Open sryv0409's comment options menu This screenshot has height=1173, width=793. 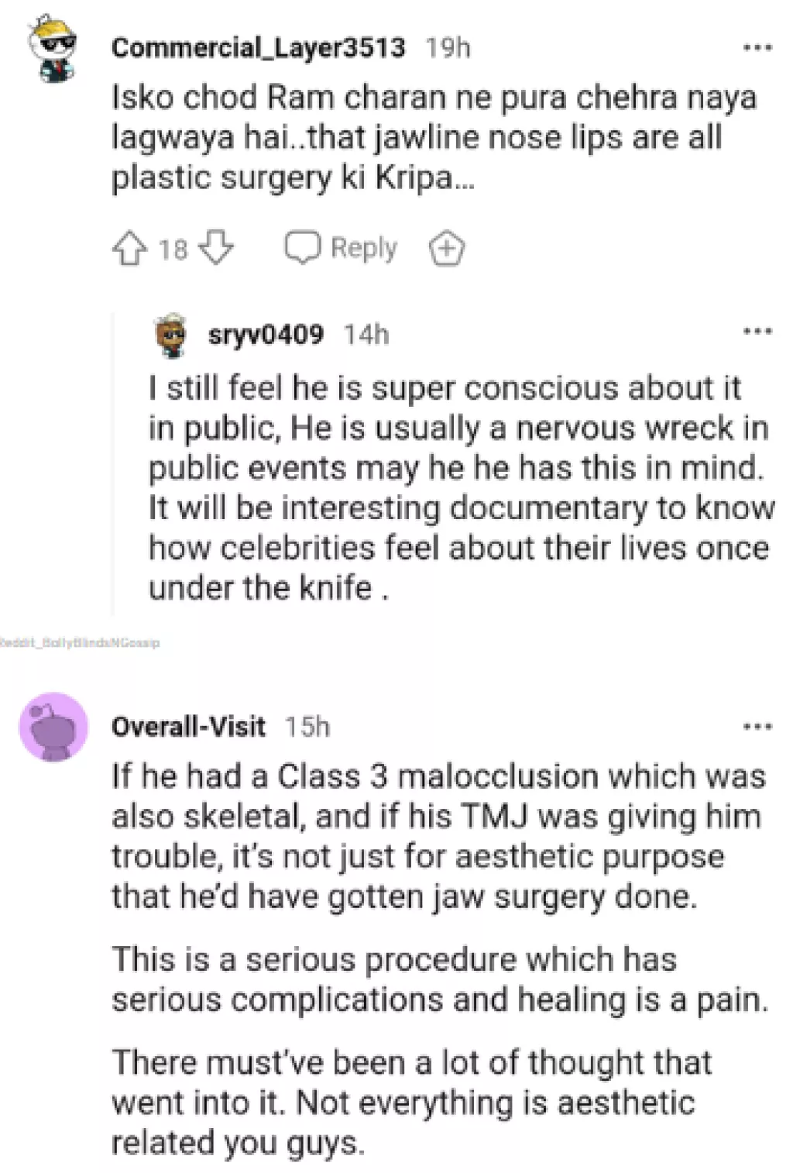click(x=756, y=332)
